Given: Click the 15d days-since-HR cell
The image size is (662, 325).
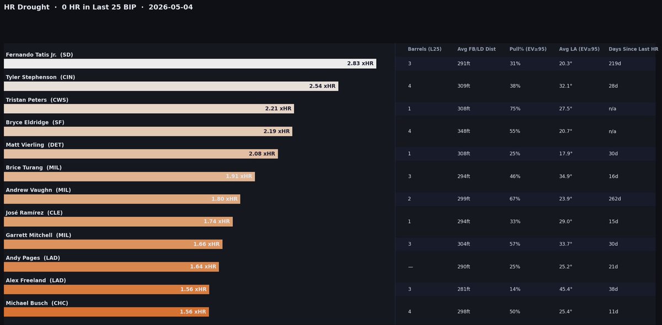Looking at the screenshot, I should 613,222.
